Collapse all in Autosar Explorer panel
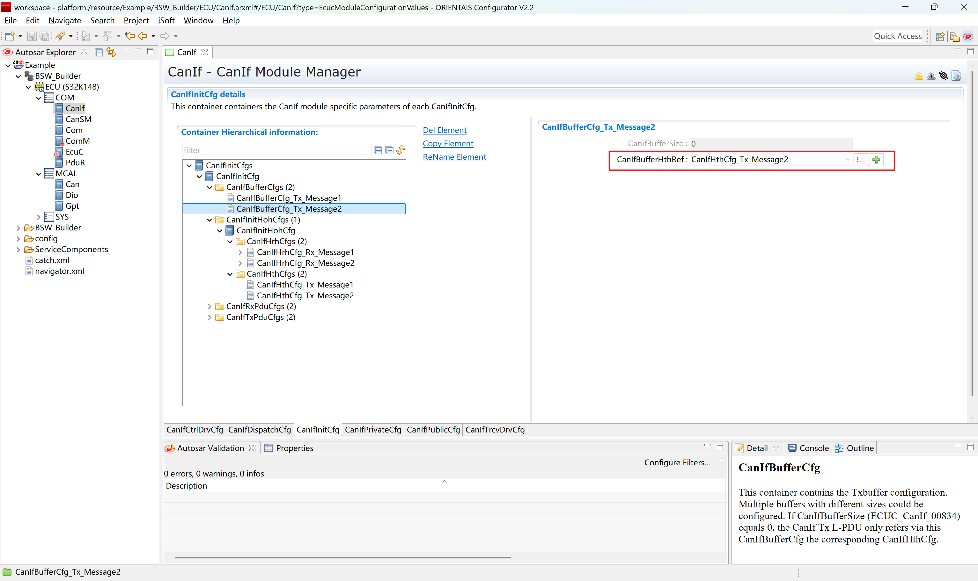This screenshot has width=978, height=581. point(99,52)
